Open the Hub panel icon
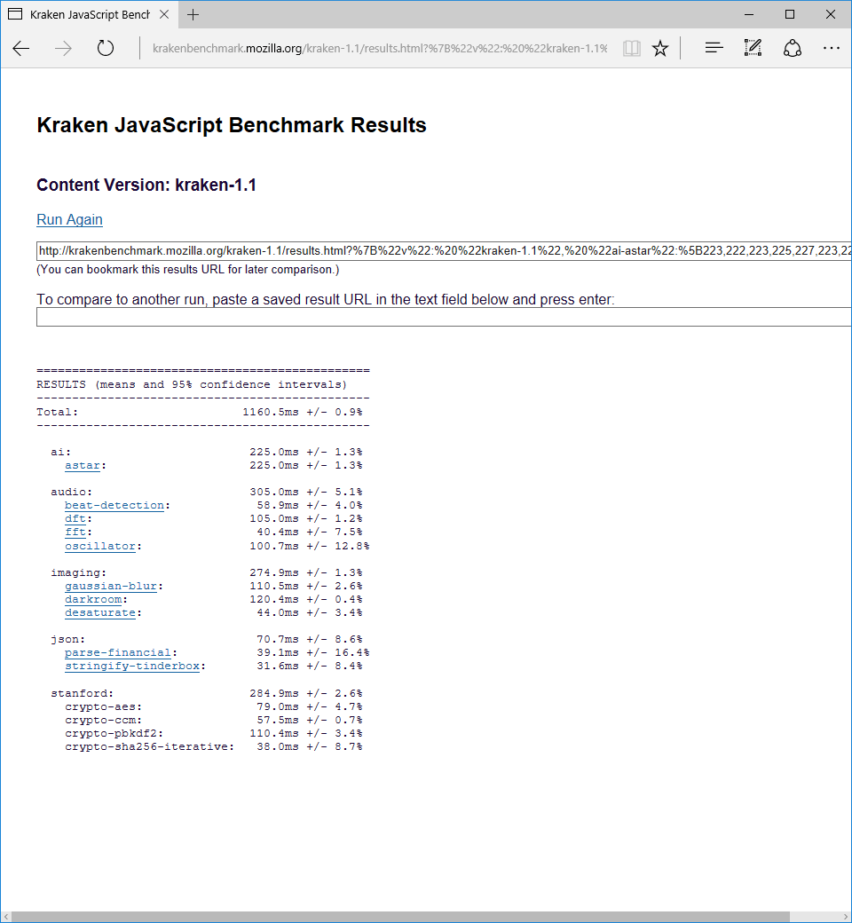The height and width of the screenshot is (923, 852). point(714,48)
